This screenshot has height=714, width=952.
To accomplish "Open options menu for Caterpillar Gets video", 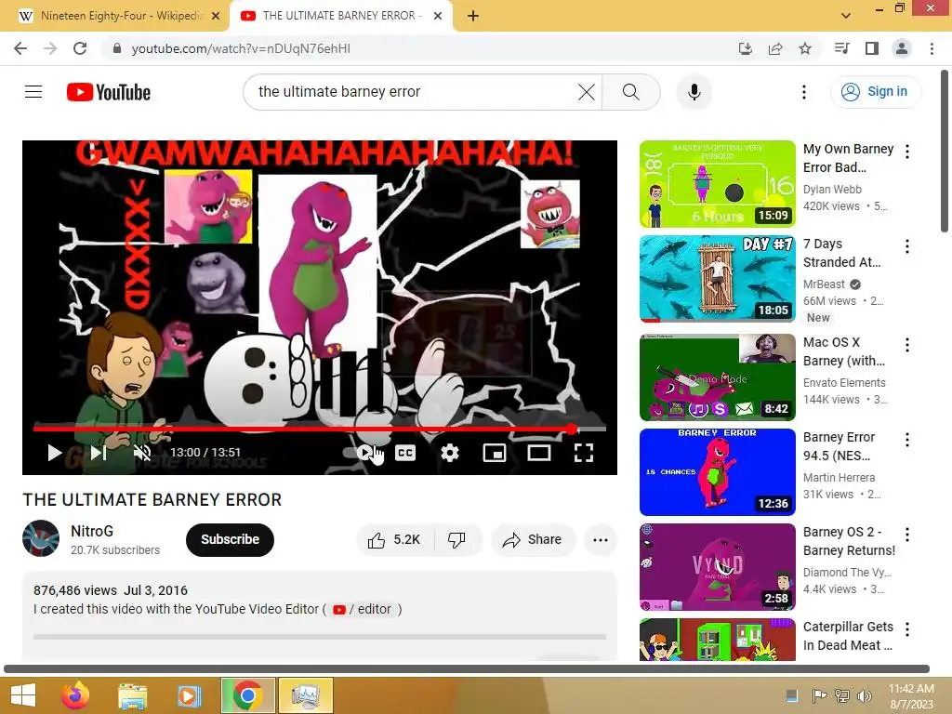I will pyautogui.click(x=907, y=629).
